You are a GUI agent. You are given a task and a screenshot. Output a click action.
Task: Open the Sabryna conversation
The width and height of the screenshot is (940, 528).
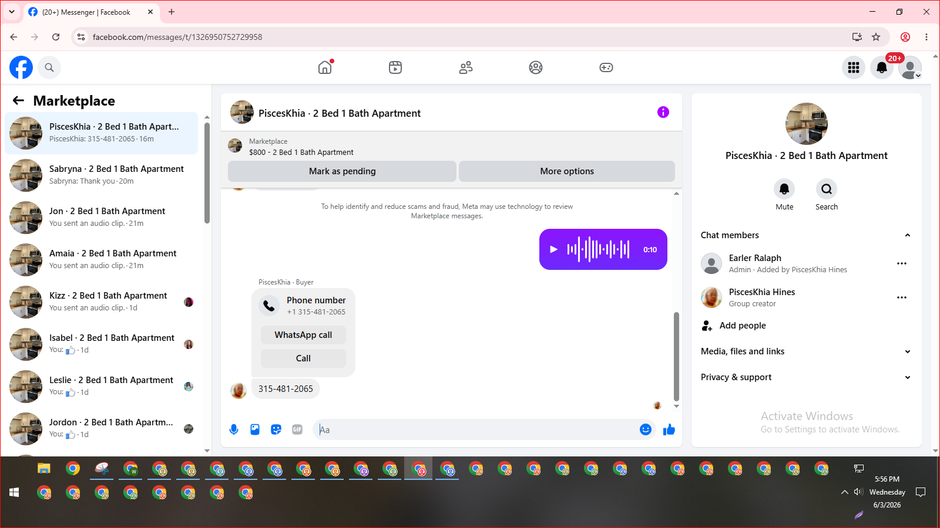coord(102,175)
